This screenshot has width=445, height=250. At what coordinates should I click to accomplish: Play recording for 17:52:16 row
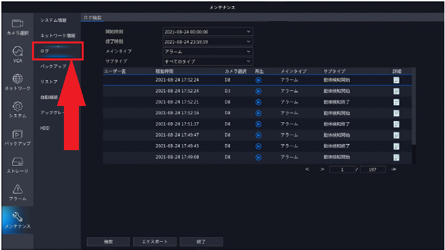pos(259,113)
